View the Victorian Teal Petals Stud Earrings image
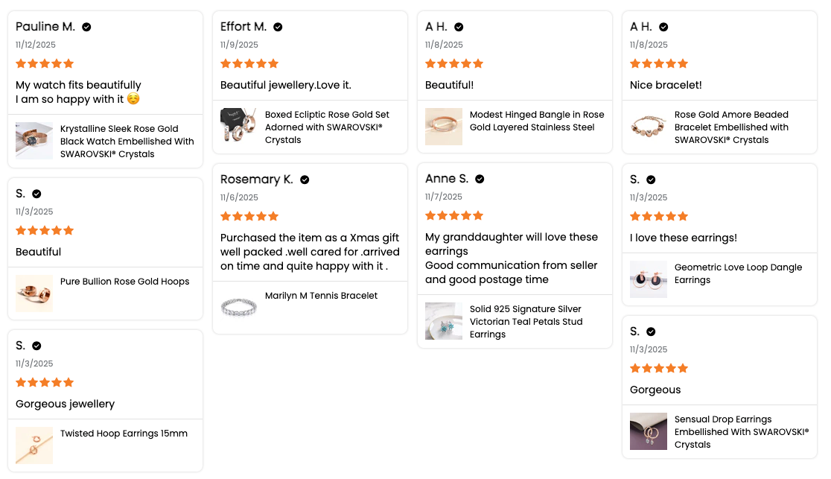831x479 pixels. click(444, 321)
